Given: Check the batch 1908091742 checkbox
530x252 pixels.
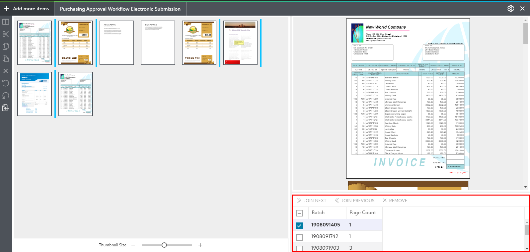Looking at the screenshot, I should pyautogui.click(x=299, y=237).
